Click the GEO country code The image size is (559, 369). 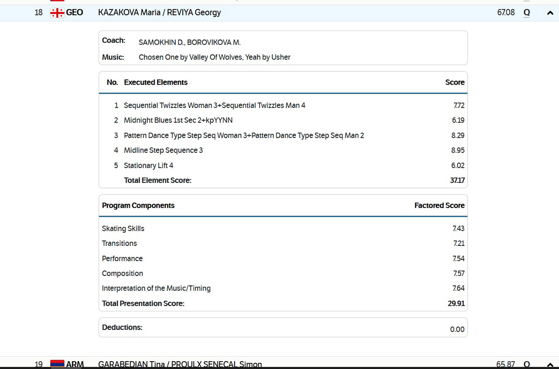[x=75, y=13]
